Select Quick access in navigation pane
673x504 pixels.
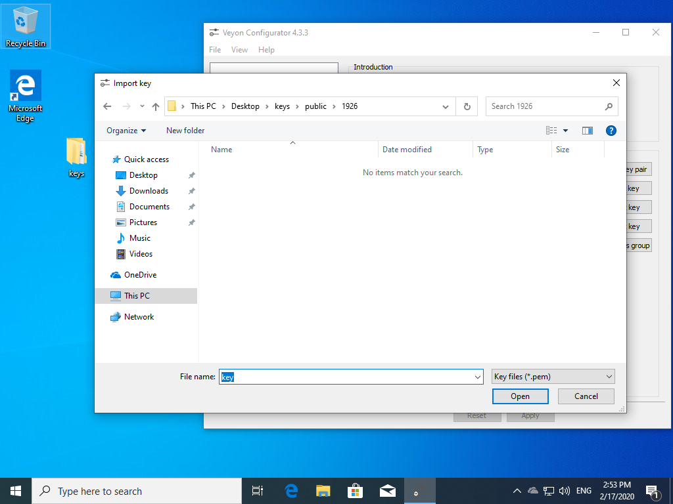147,159
